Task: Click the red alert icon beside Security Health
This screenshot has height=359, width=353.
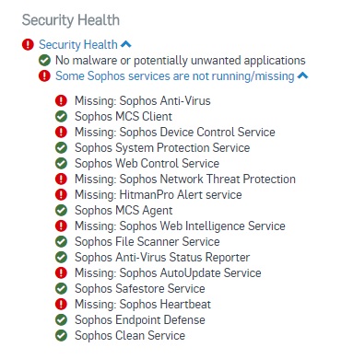Action: click(x=28, y=44)
